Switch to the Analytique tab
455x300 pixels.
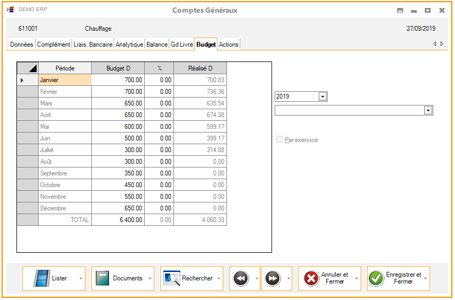pyautogui.click(x=129, y=45)
